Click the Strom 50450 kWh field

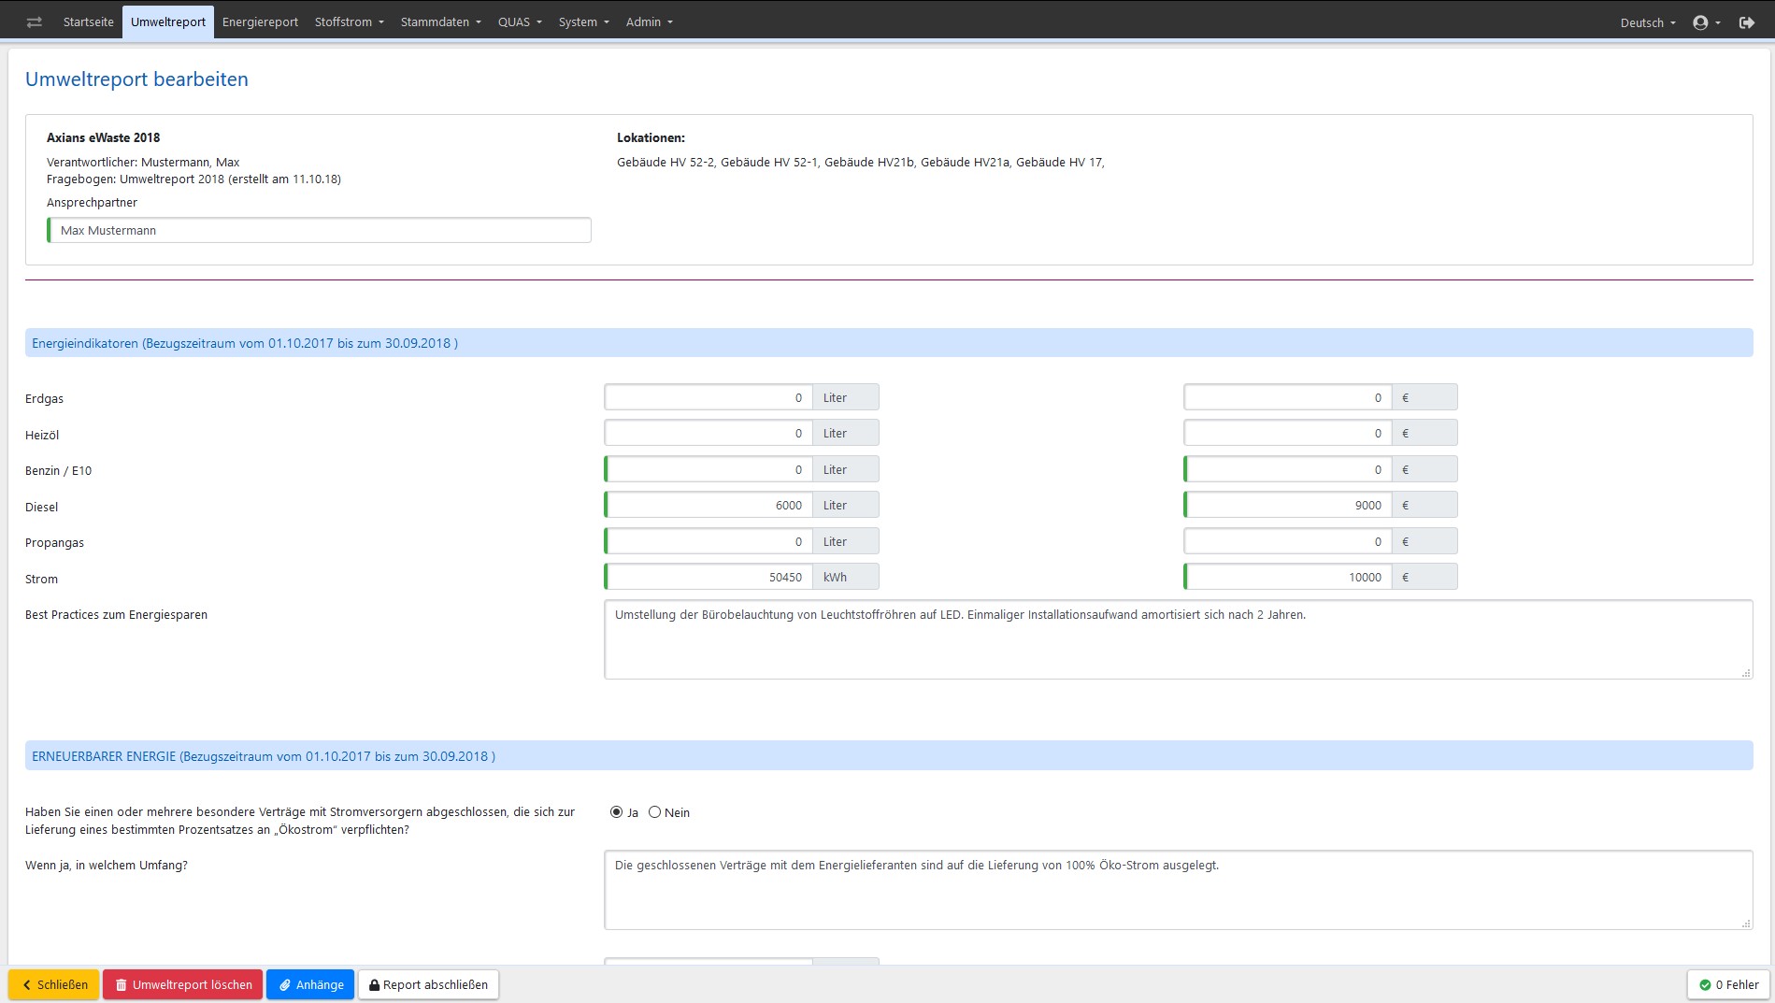tap(708, 577)
